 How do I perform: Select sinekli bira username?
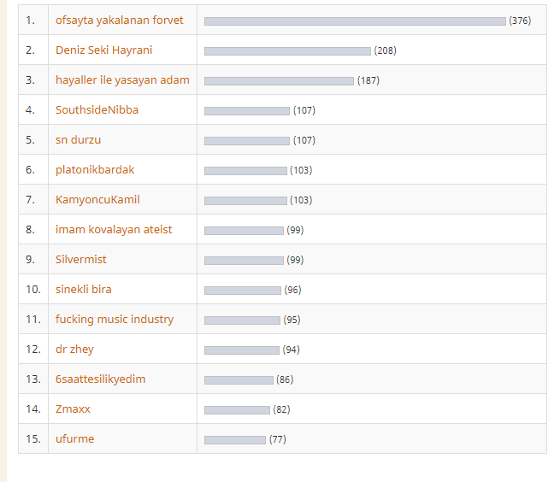pos(84,290)
